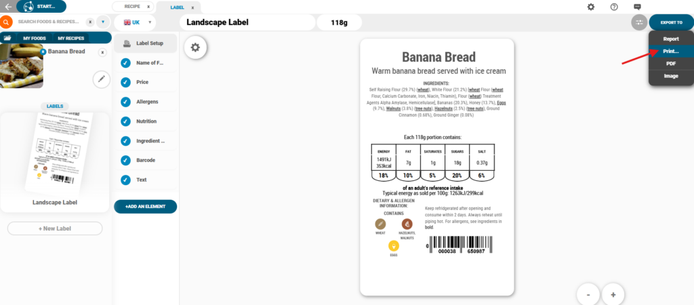694x305 pixels.
Task: Click the orange search icon
Action: pyautogui.click(x=7, y=22)
